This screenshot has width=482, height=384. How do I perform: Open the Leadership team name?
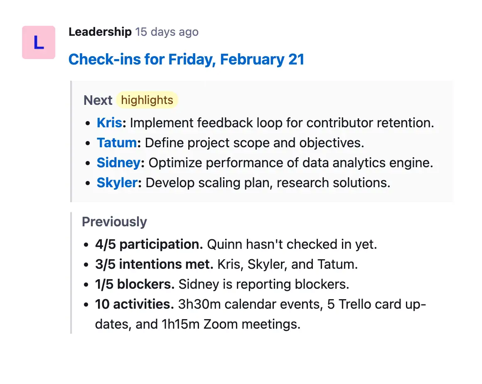100,32
